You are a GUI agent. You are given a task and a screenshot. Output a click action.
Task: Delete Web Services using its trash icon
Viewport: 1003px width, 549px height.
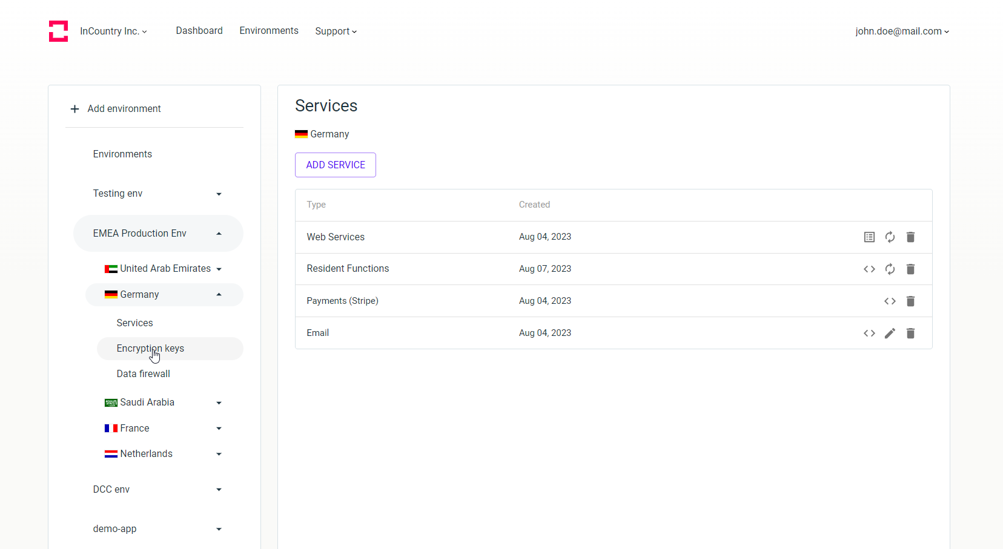pyautogui.click(x=910, y=237)
